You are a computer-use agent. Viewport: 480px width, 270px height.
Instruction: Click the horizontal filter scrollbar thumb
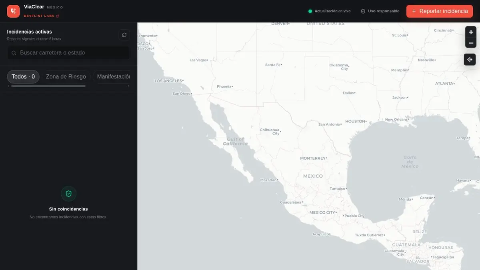pyautogui.click(x=48, y=86)
